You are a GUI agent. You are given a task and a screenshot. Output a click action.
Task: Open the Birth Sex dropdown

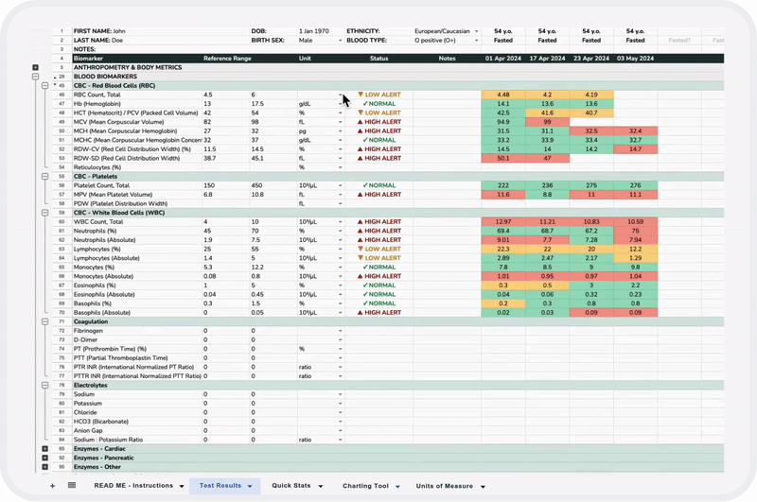(341, 41)
